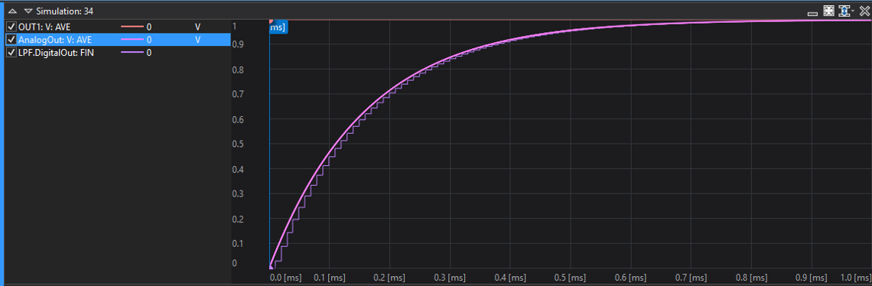Image resolution: width=872 pixels, height=286 pixels.
Task: Select the LPF.DigitalOut: FIN signal row
Action: click(x=118, y=53)
